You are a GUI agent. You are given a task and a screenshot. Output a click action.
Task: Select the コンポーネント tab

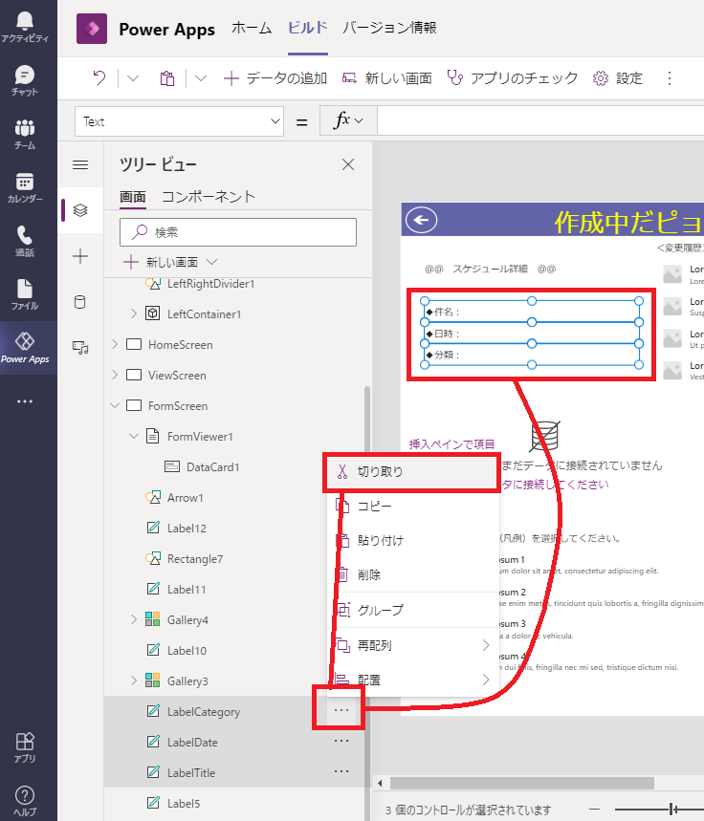click(x=209, y=197)
